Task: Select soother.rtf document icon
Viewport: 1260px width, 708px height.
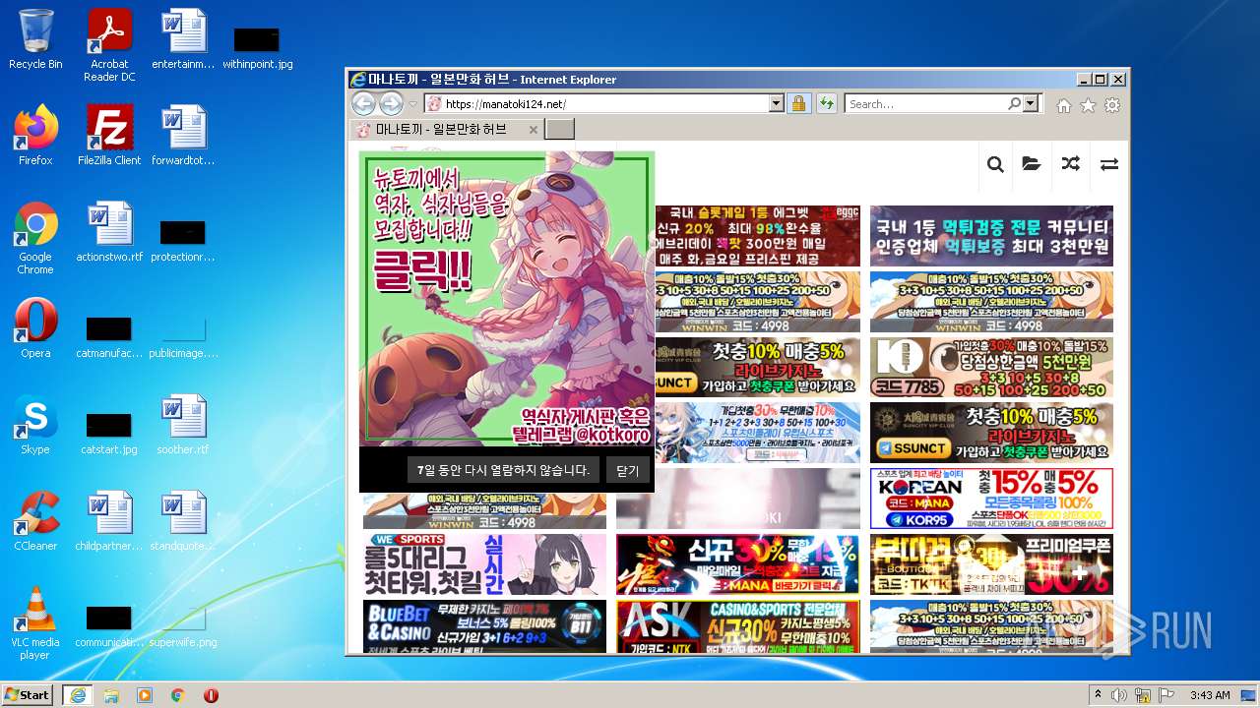Action: (183, 425)
